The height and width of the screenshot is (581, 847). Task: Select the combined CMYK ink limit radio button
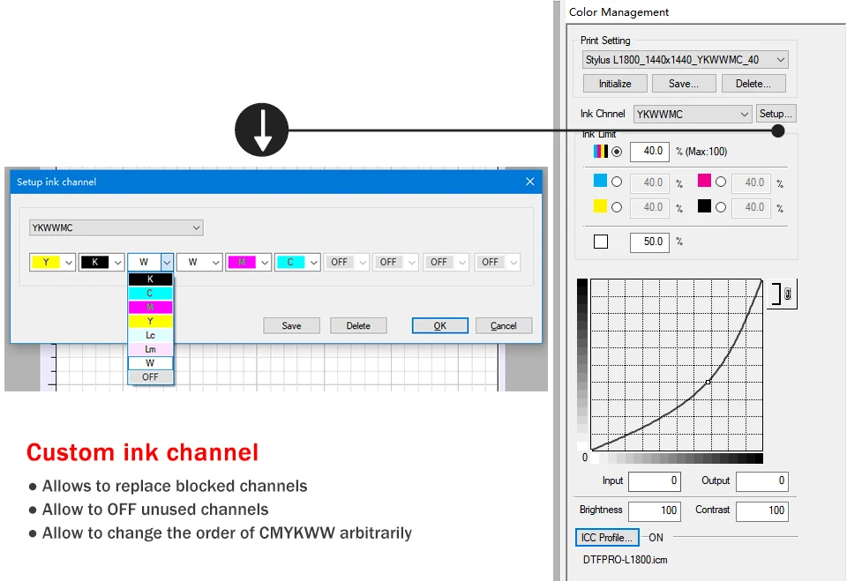[x=617, y=152]
